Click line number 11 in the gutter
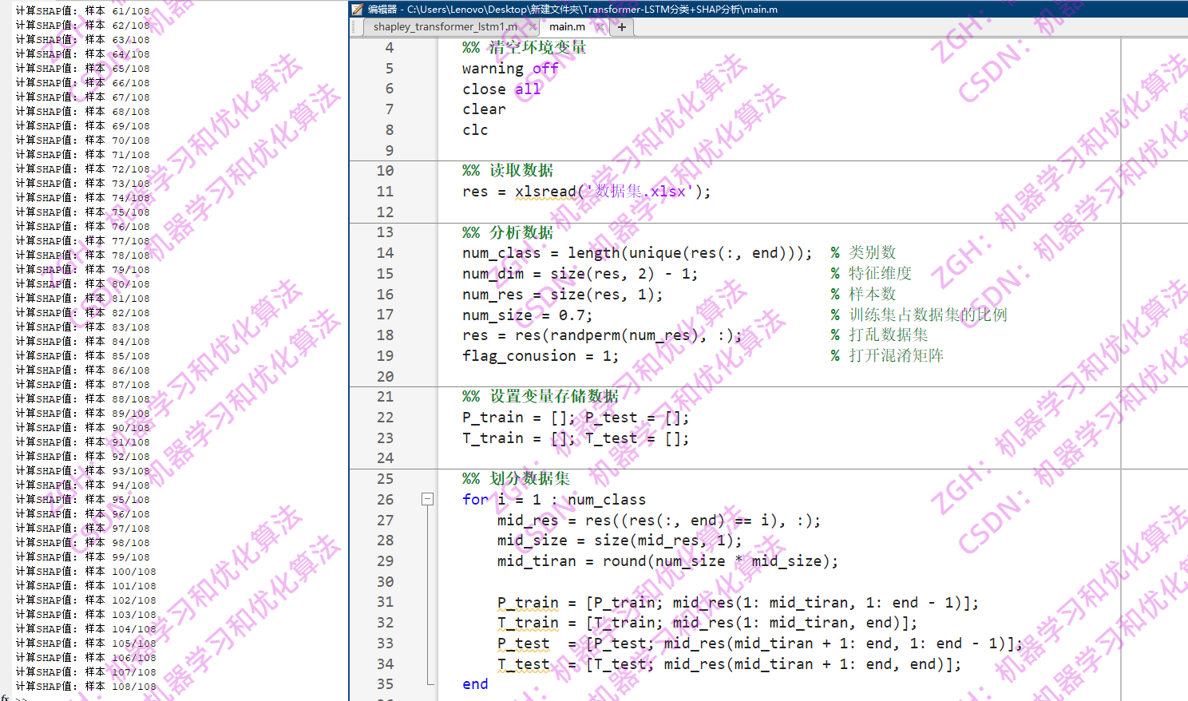Image resolution: width=1188 pixels, height=701 pixels. (384, 192)
